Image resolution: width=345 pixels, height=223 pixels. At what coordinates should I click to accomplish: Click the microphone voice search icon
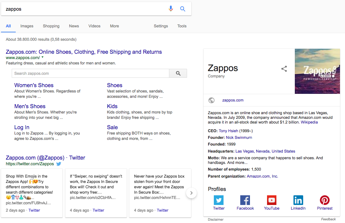pos(171,9)
